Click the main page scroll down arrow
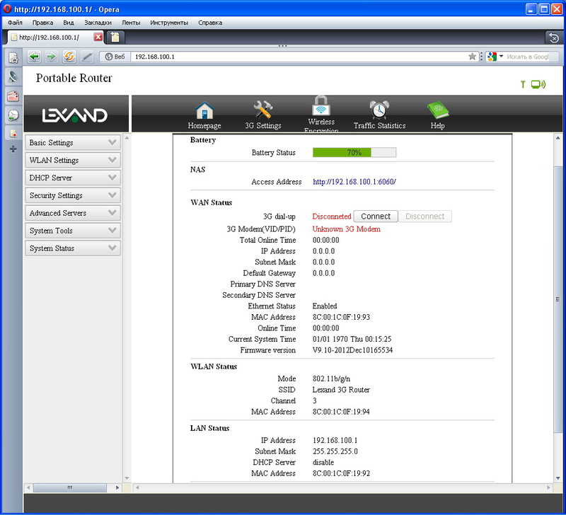Viewport: 566px width, 515px height. click(558, 478)
